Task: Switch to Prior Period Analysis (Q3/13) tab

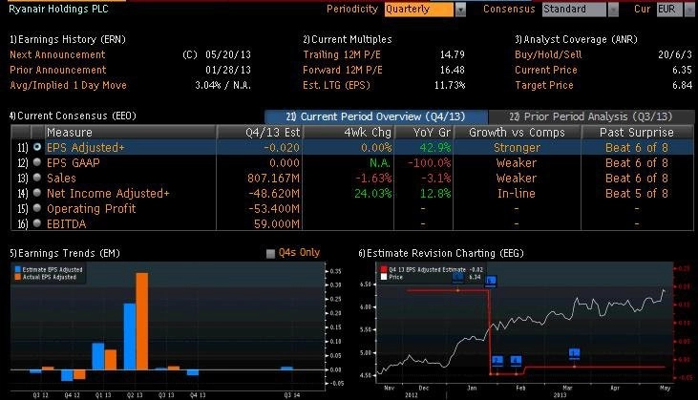Action: point(591,116)
